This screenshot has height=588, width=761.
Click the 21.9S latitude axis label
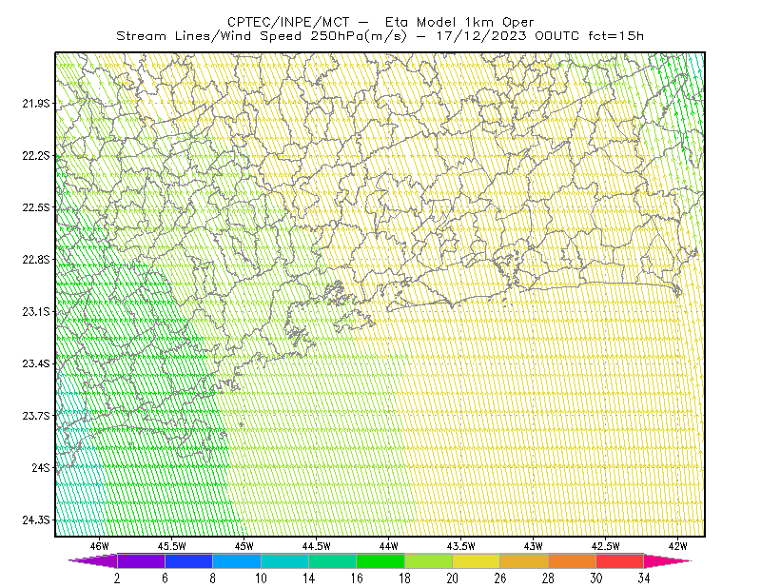coord(36,104)
